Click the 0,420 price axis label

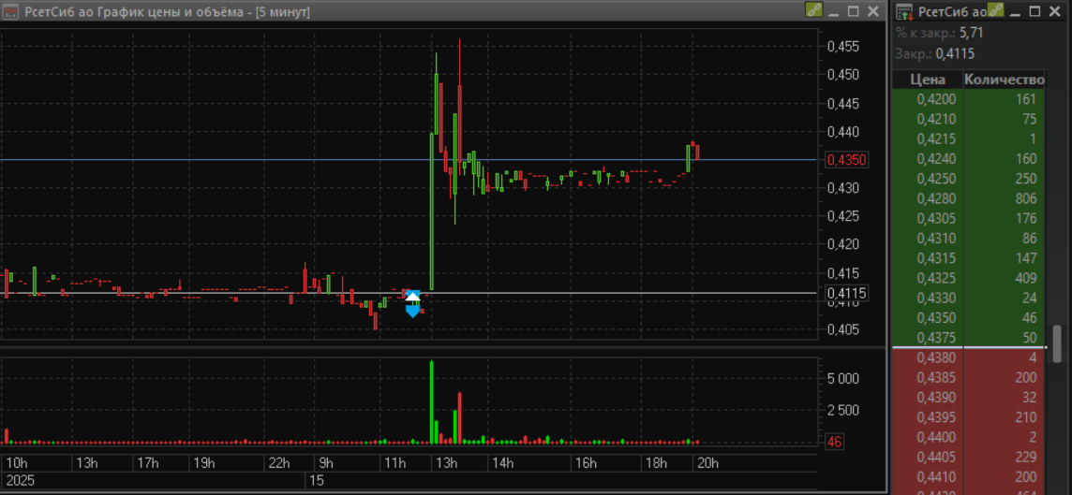point(843,244)
